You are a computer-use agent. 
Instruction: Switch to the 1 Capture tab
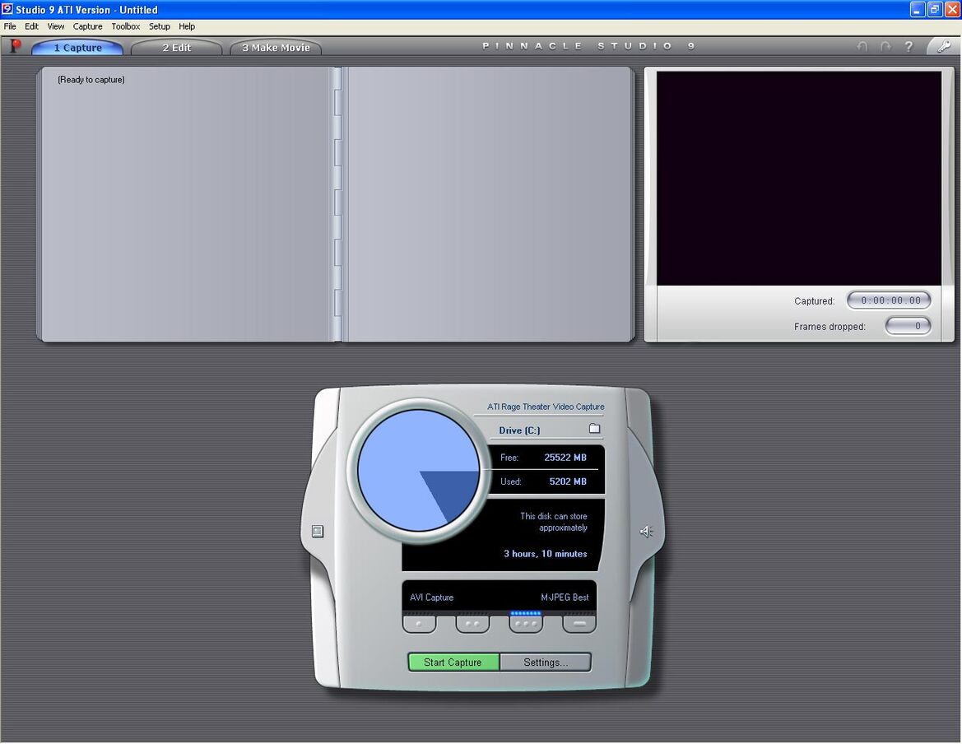point(77,48)
